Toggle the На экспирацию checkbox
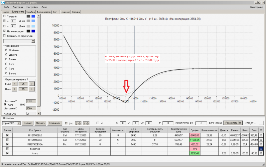Image resolution: width=266 pixels, height=167 pixels. click(4, 31)
